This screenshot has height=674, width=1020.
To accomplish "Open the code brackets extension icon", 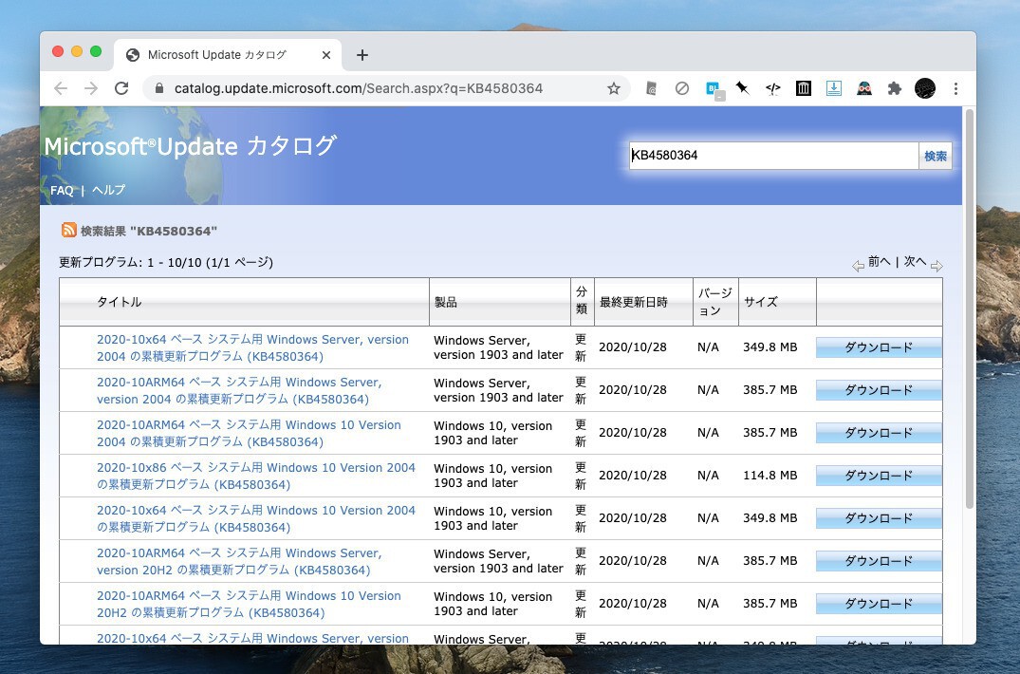I will point(773,88).
